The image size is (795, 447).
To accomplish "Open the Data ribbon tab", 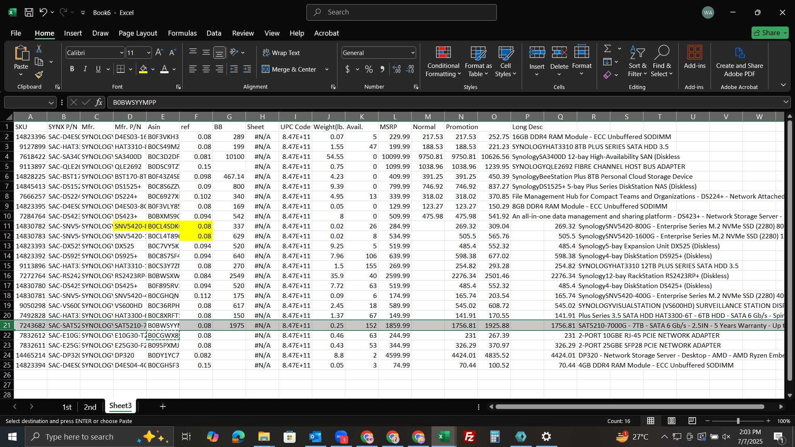I will 214,33.
